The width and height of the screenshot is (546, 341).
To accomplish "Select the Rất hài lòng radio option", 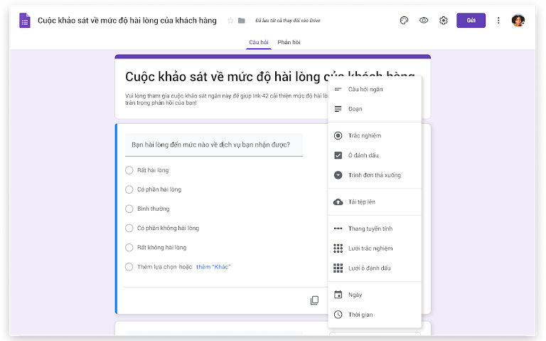I will [129, 170].
